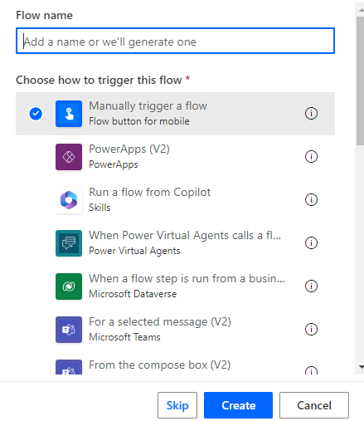This screenshot has height=421, width=364.
Task: Open info for Power Virtual Agents trigger
Action: (x=311, y=243)
